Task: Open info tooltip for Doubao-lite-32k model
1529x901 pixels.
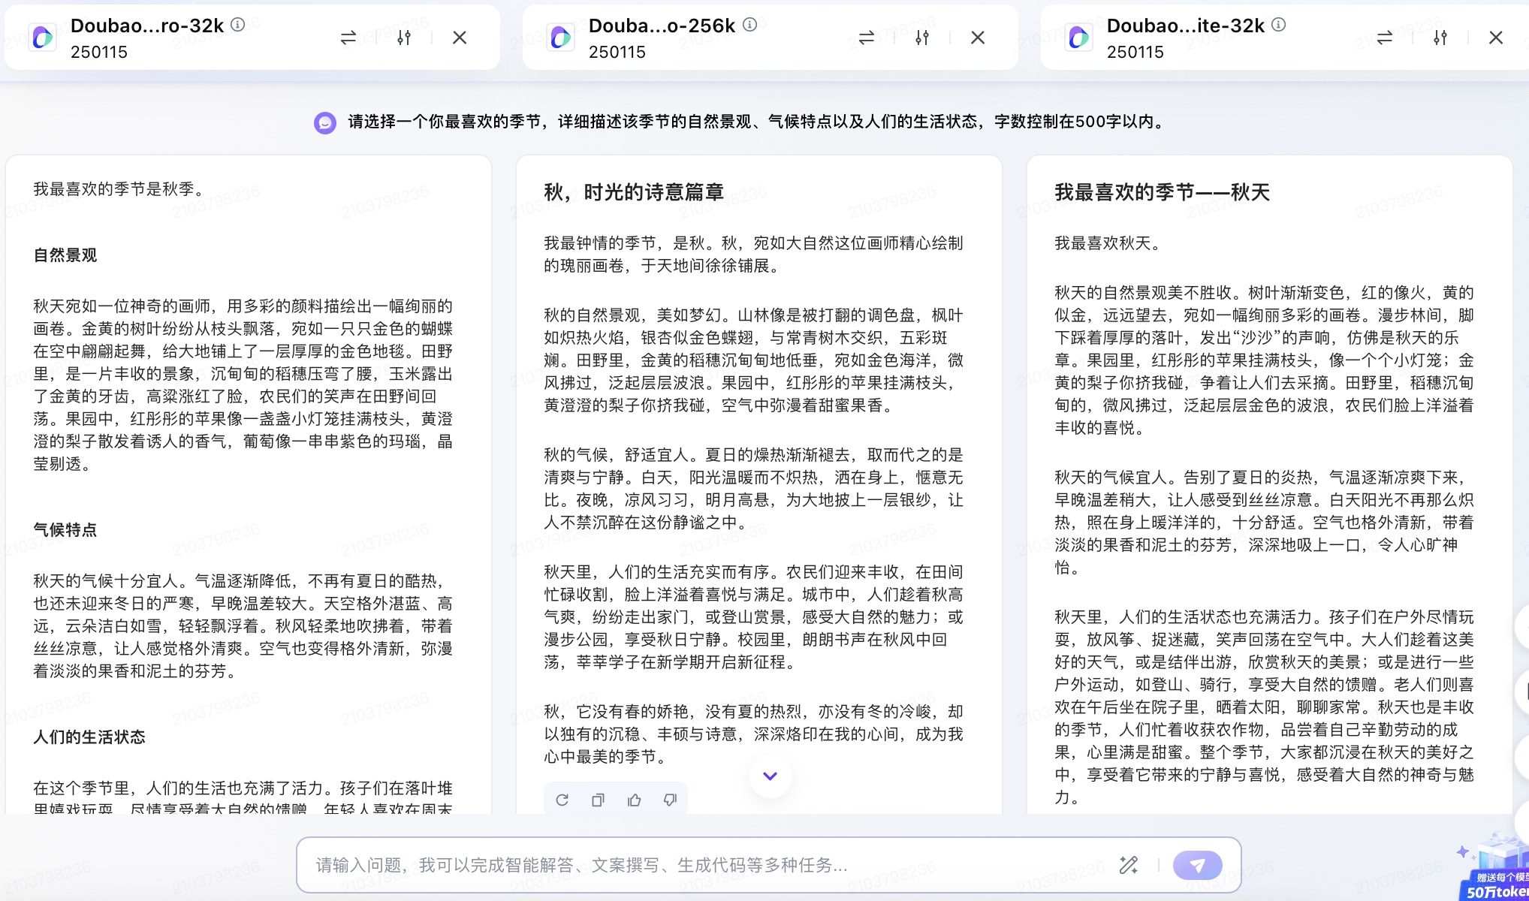Action: (1279, 25)
